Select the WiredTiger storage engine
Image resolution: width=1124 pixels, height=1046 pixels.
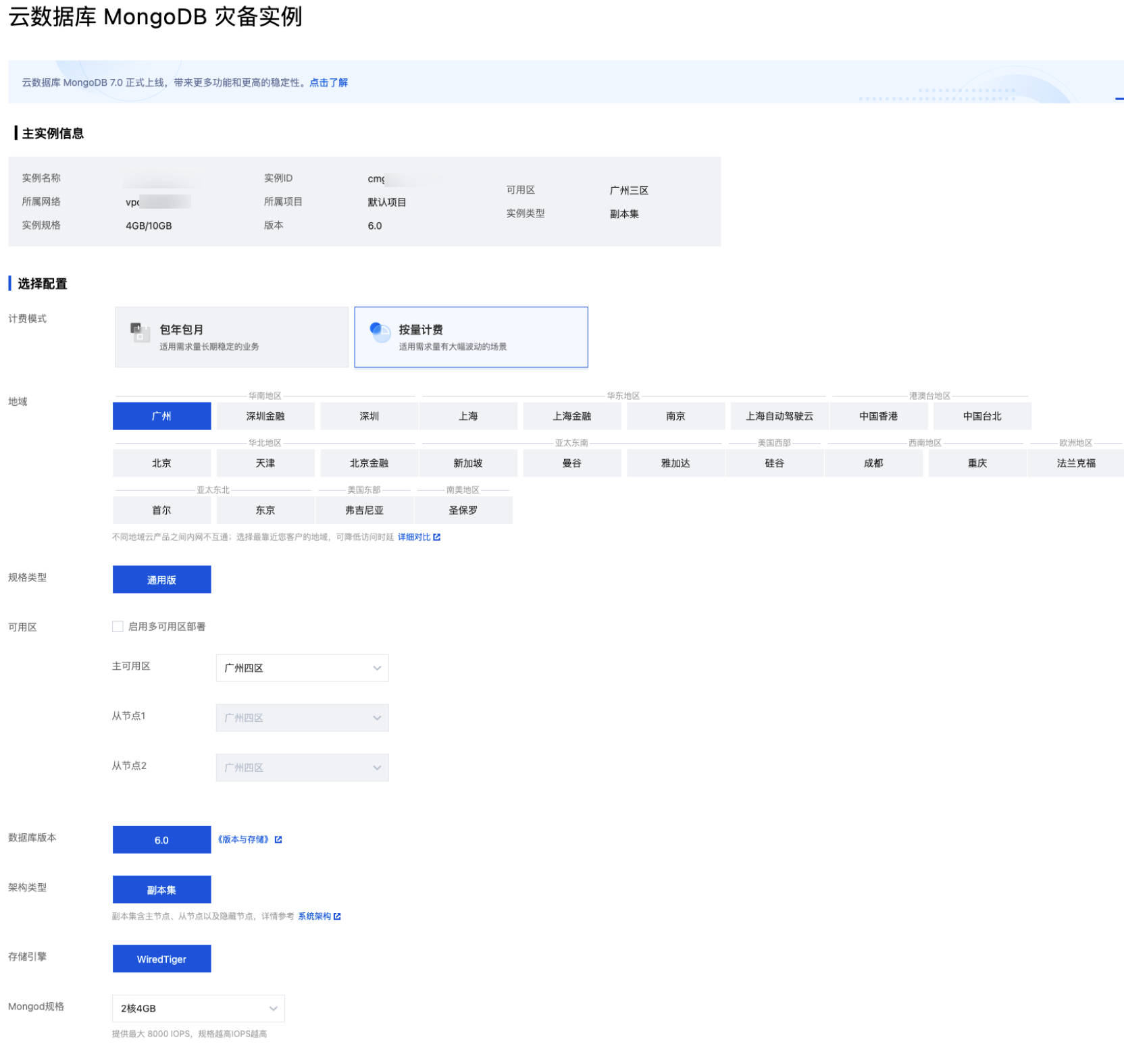point(161,959)
